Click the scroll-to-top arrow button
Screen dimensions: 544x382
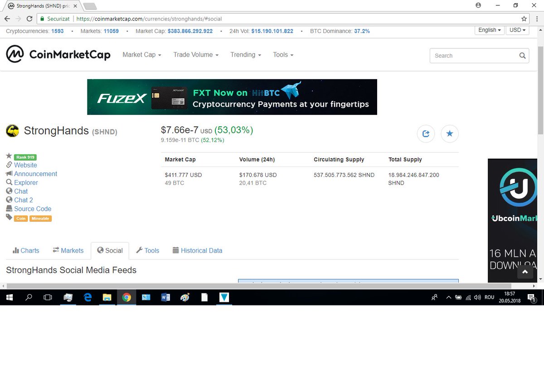[x=525, y=272]
